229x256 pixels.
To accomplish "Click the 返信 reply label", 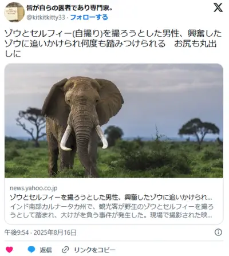I will point(46,250).
